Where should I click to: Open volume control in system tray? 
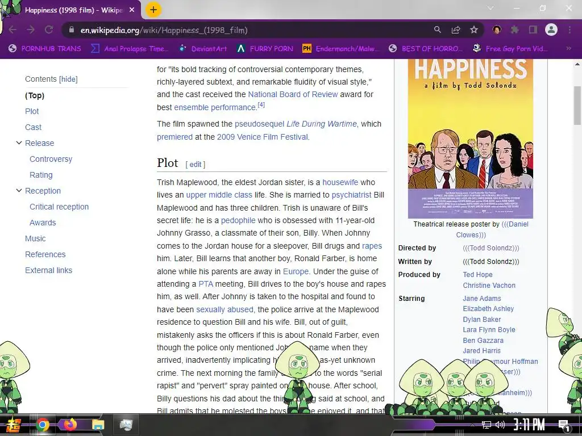(500, 425)
